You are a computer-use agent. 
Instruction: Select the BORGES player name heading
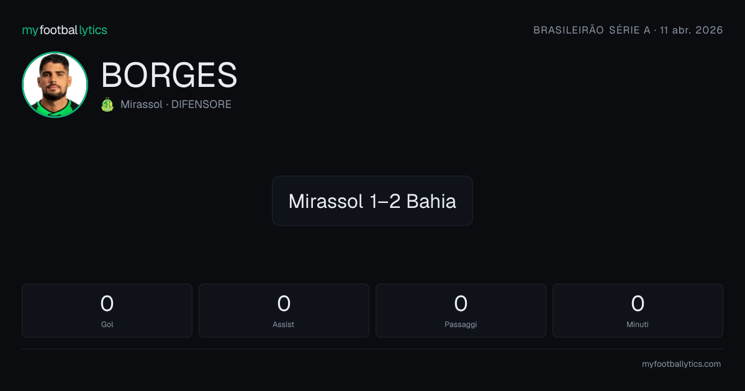[169, 76]
